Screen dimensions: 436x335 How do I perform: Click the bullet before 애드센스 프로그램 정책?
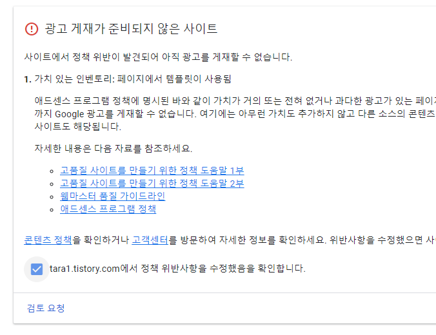(52, 210)
